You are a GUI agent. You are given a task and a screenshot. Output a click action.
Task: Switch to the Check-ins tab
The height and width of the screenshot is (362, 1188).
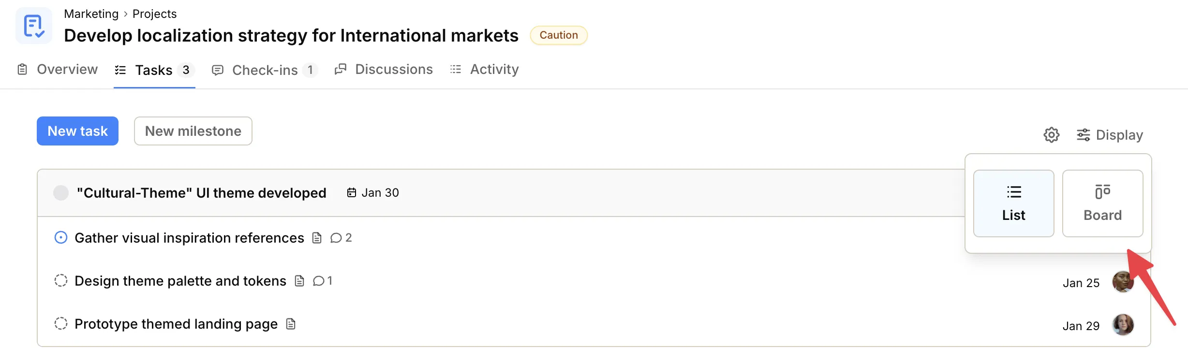pyautogui.click(x=265, y=70)
